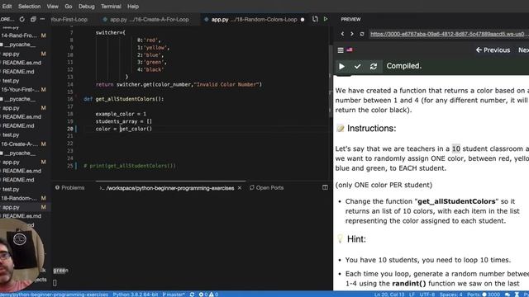The height and width of the screenshot is (297, 529).
Task: Open the Open Ports panel tab
Action: 266,187
